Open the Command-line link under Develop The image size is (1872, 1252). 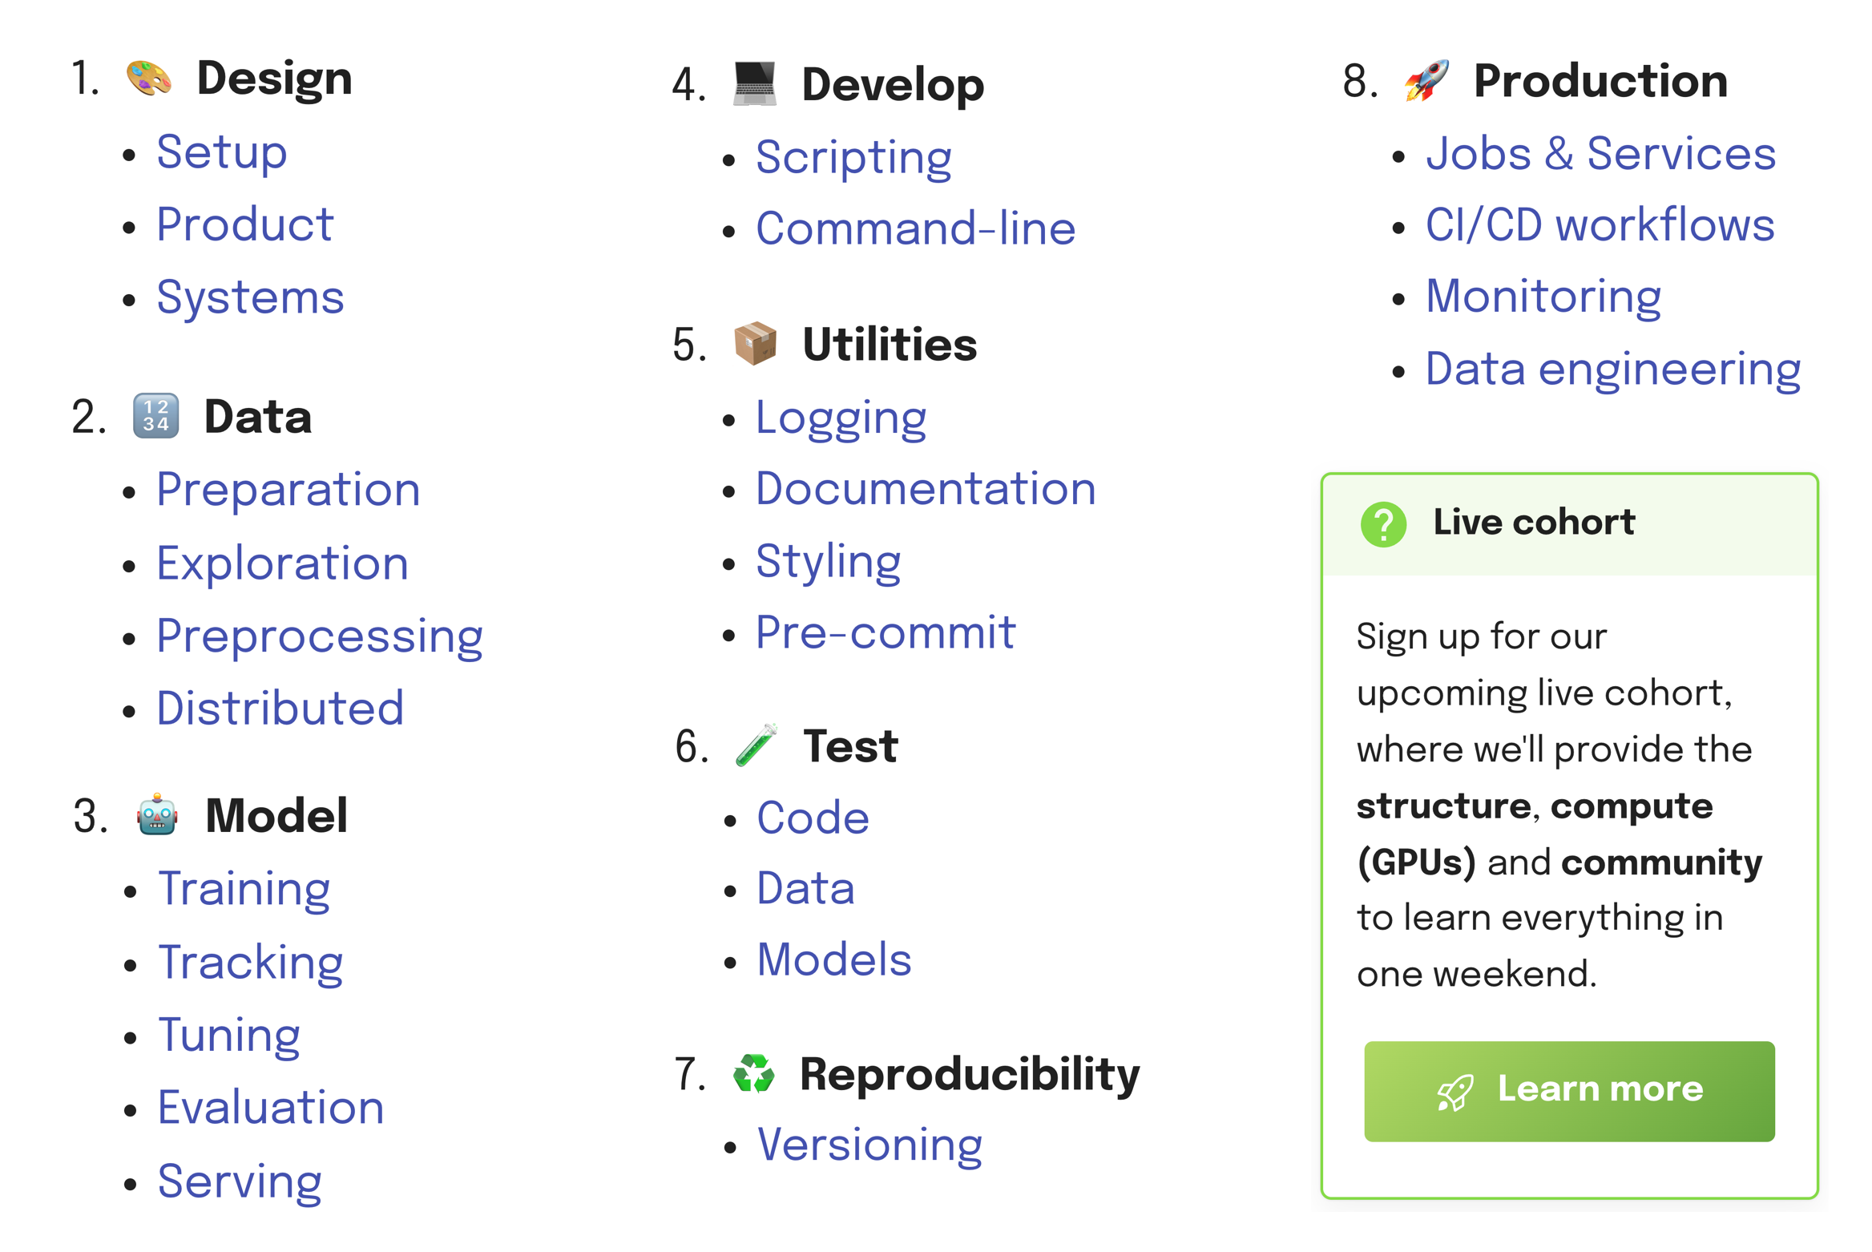point(916,228)
